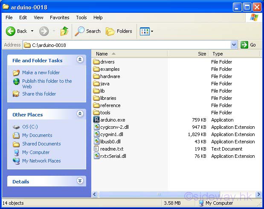Open the View menu
Image resolution: width=264 pixels, height=209 pixels.
click(x=38, y=17)
